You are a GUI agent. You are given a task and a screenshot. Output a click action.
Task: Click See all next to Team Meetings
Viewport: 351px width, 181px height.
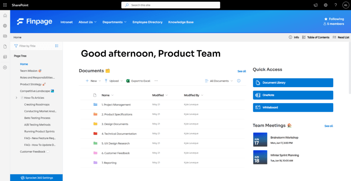[329, 126]
